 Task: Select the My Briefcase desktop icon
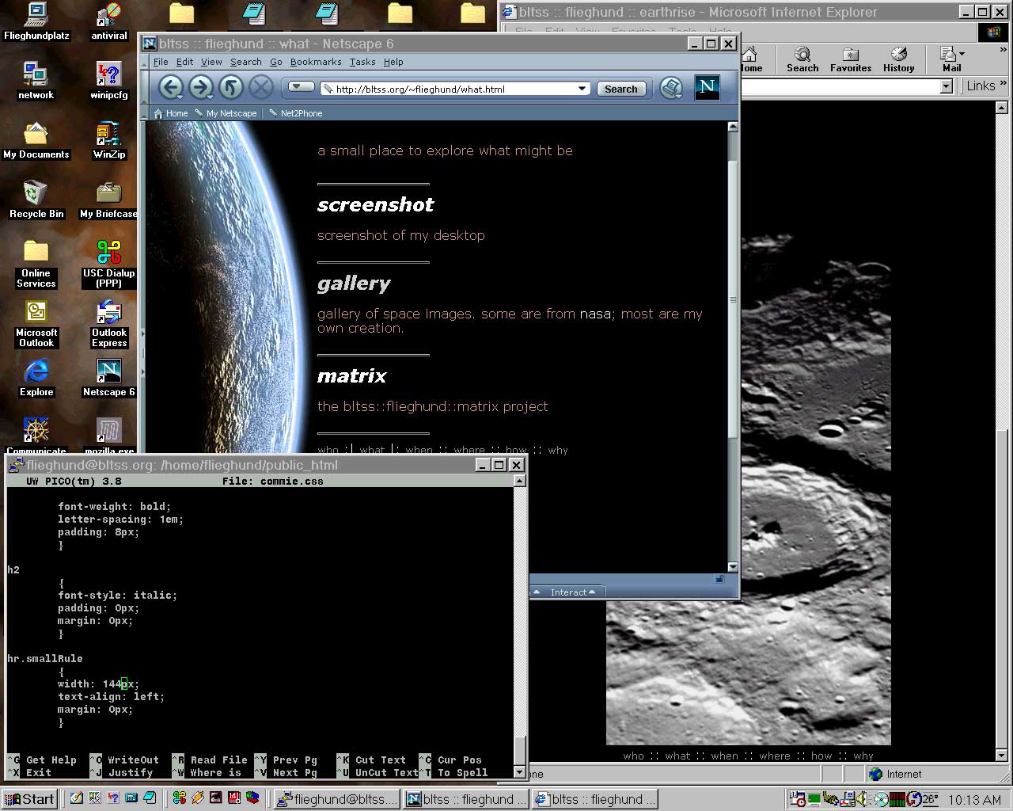tap(108, 200)
